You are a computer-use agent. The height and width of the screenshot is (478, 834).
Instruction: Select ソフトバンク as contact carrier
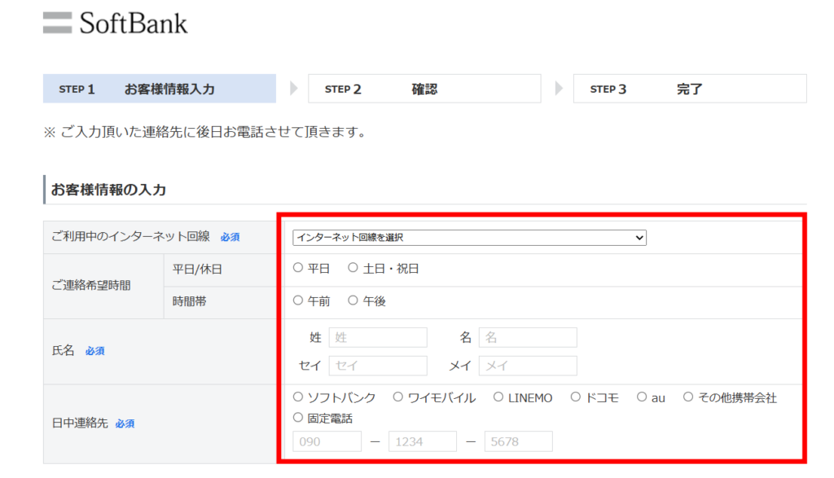(298, 397)
